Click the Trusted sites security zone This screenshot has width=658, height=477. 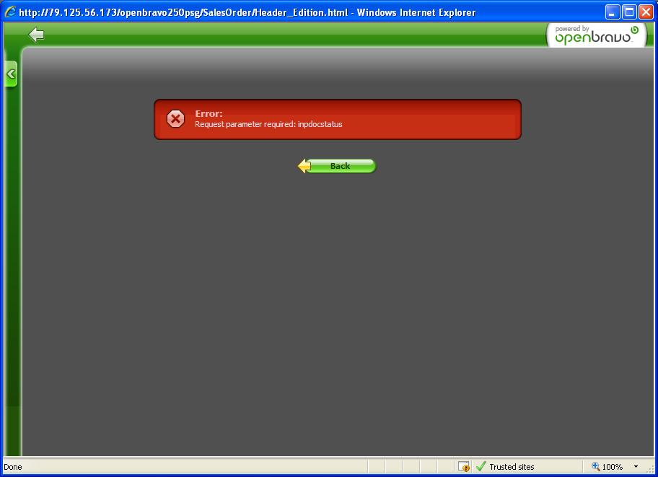point(512,466)
